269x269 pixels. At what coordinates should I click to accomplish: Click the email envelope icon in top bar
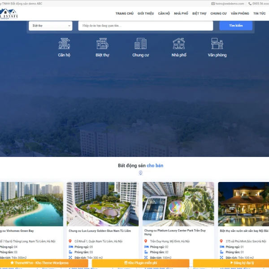click(213, 4)
